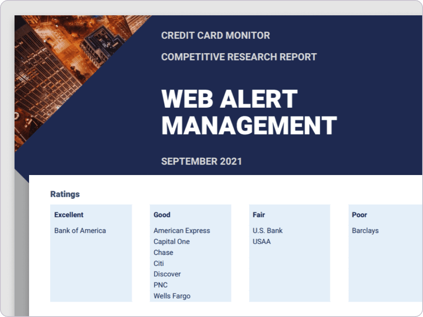Click the 'Good' rating column header
The width and height of the screenshot is (423, 317).
tap(162, 215)
